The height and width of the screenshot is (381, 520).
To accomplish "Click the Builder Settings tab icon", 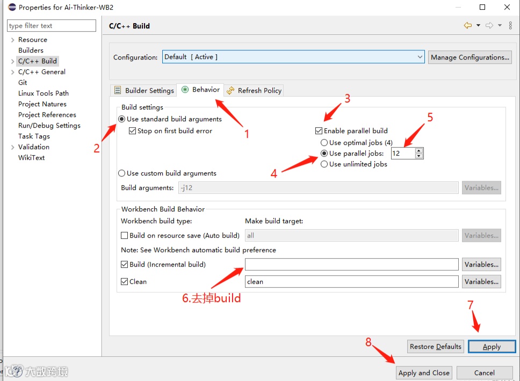I will pyautogui.click(x=118, y=90).
